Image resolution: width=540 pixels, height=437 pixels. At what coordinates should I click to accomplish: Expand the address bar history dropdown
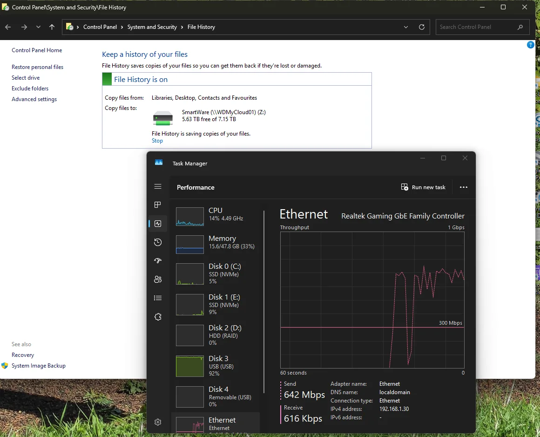tap(405, 27)
